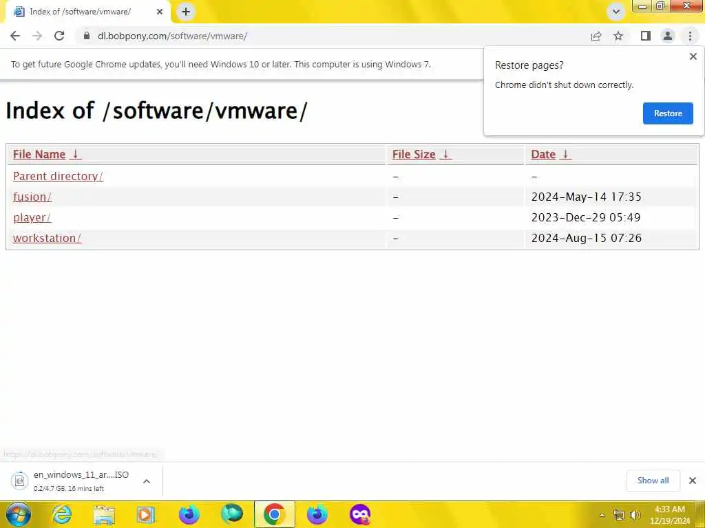Viewport: 705px width, 528px height.
Task: Click the 2024-May-14 17:35 date cell
Action: click(587, 197)
